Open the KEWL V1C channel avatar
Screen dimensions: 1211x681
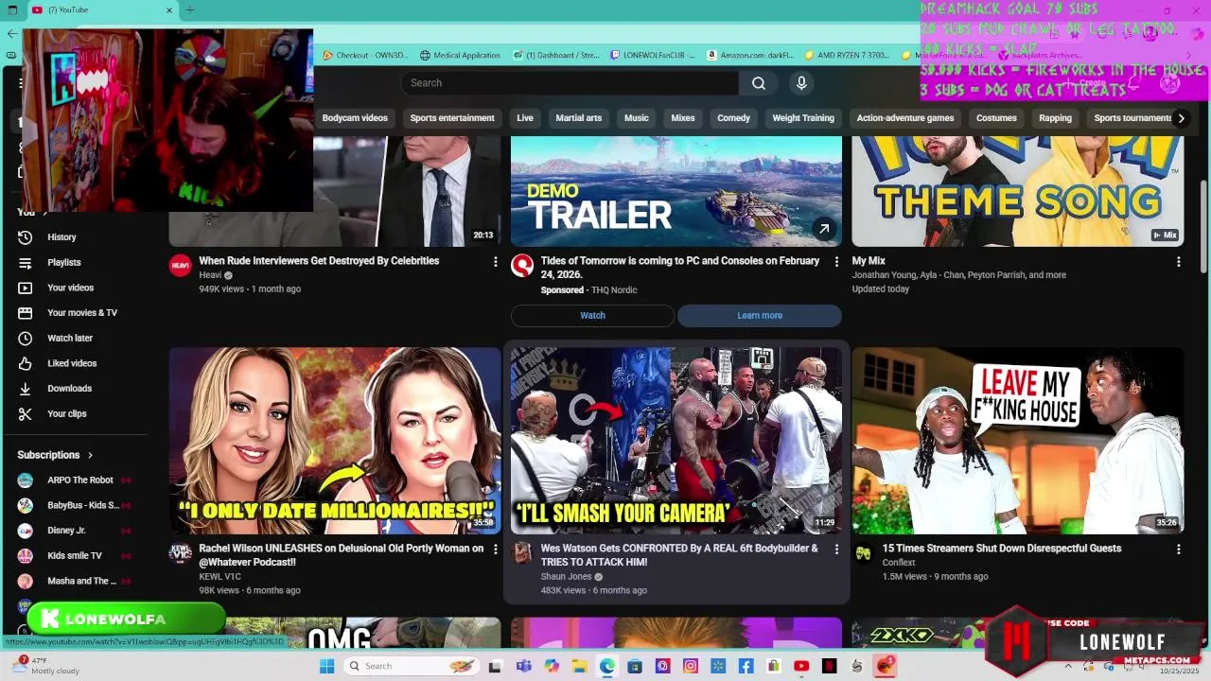pyautogui.click(x=180, y=553)
